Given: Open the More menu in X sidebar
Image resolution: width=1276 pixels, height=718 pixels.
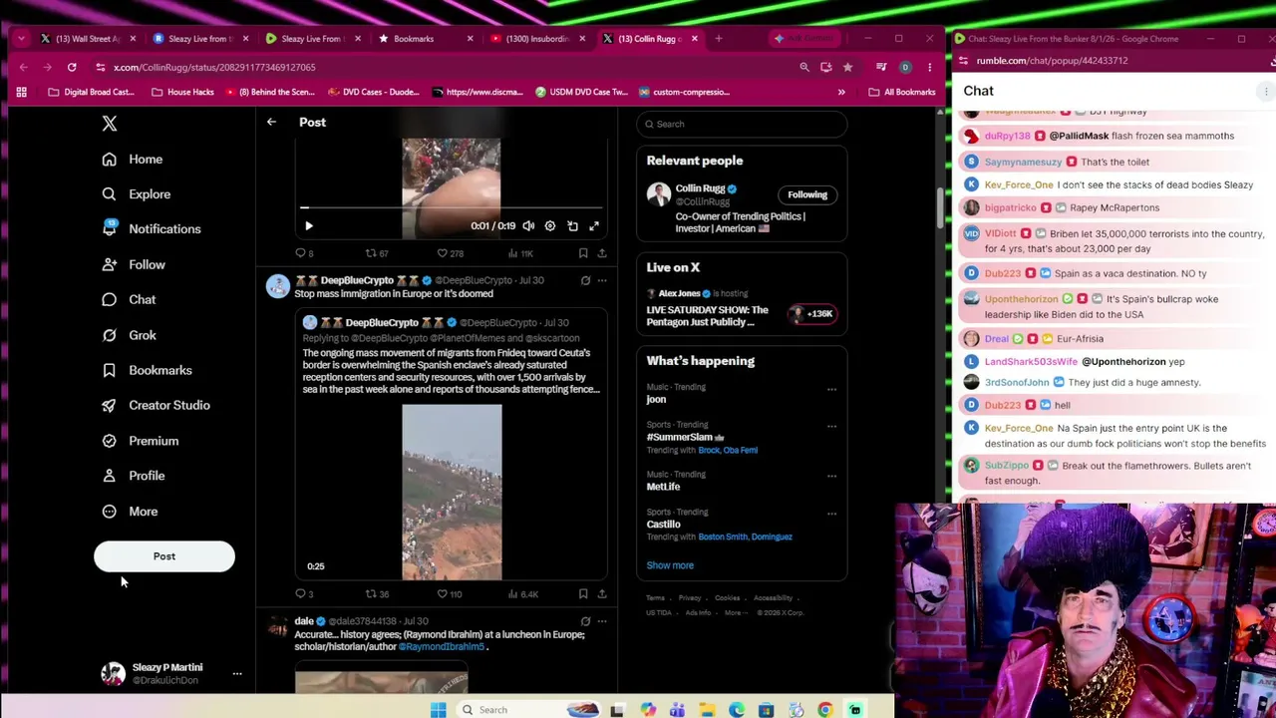Looking at the screenshot, I should 130,512.
